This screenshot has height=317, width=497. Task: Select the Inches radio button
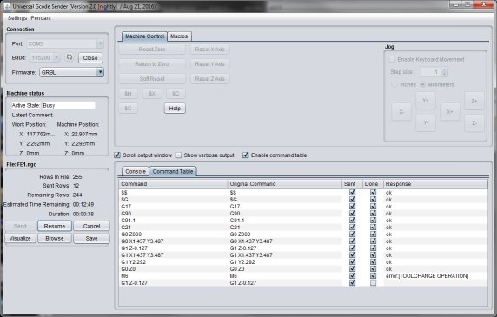(394, 84)
